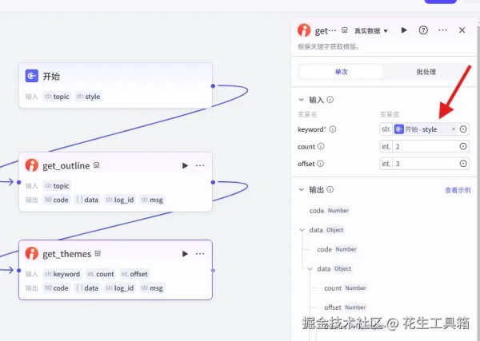Close the node configuration panel
This screenshot has width=480, height=341.
click(462, 30)
